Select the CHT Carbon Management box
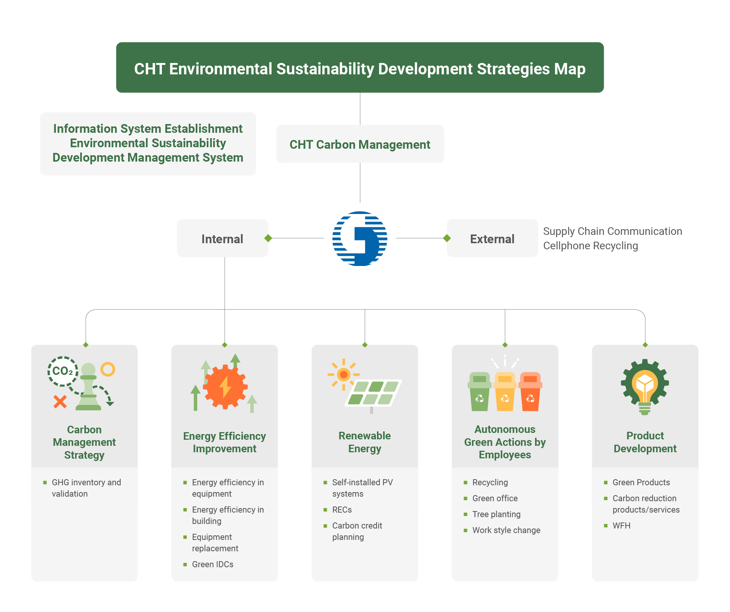The image size is (730, 612). tap(360, 144)
